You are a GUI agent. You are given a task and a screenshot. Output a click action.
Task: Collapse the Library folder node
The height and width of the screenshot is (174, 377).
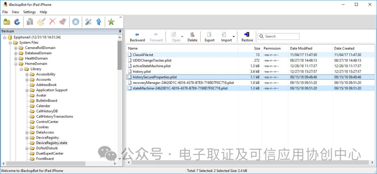(x=21, y=69)
